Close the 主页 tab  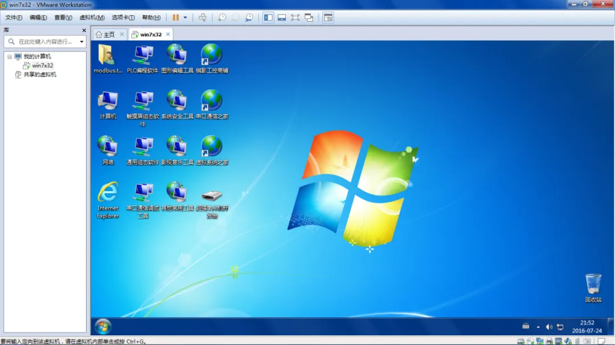pyautogui.click(x=122, y=35)
